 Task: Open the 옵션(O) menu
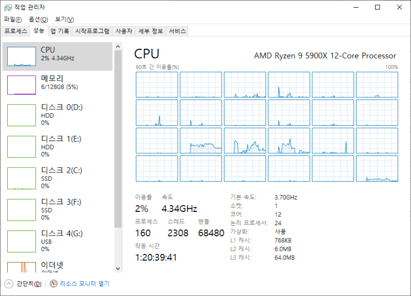click(38, 19)
